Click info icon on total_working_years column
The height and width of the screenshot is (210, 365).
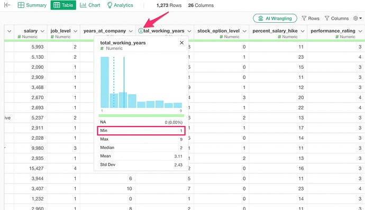[141, 31]
